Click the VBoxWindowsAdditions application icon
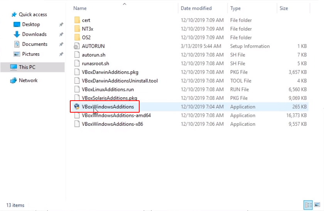 [77, 107]
